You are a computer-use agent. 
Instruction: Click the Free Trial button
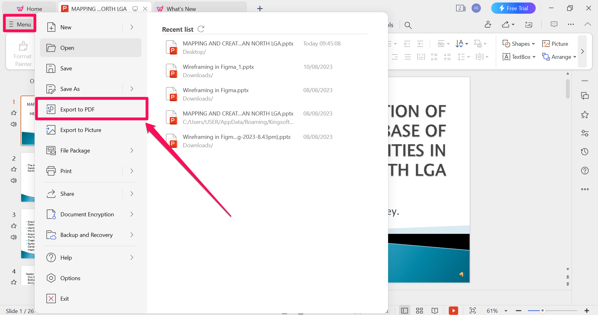(513, 8)
